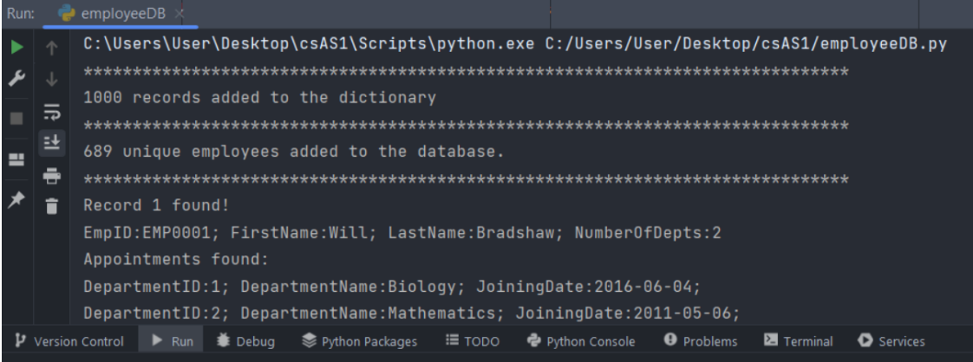973x362 pixels.
Task: Click the pin tab icon
Action: tap(16, 201)
